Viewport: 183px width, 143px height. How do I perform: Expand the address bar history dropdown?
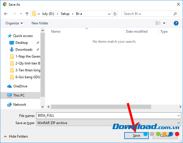point(109,14)
